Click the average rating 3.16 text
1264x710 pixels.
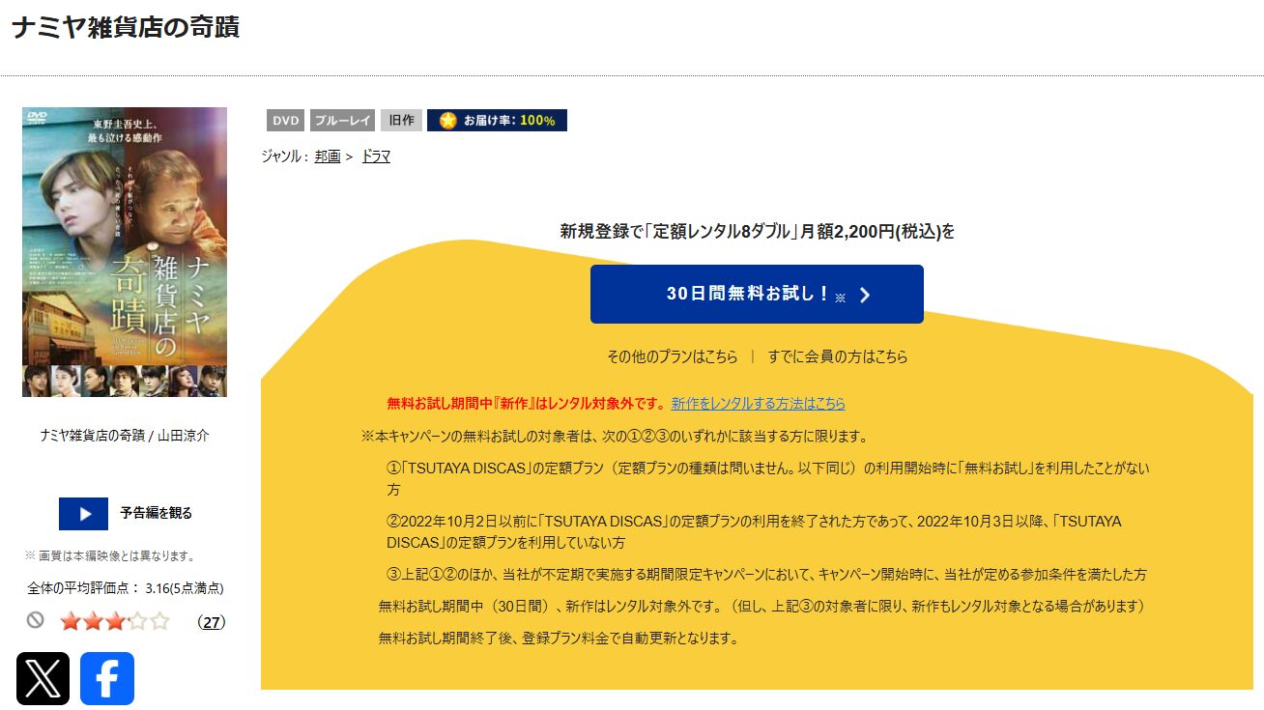click(126, 587)
